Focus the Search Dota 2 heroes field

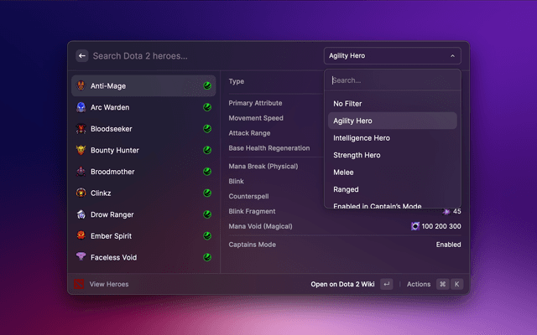coord(201,56)
